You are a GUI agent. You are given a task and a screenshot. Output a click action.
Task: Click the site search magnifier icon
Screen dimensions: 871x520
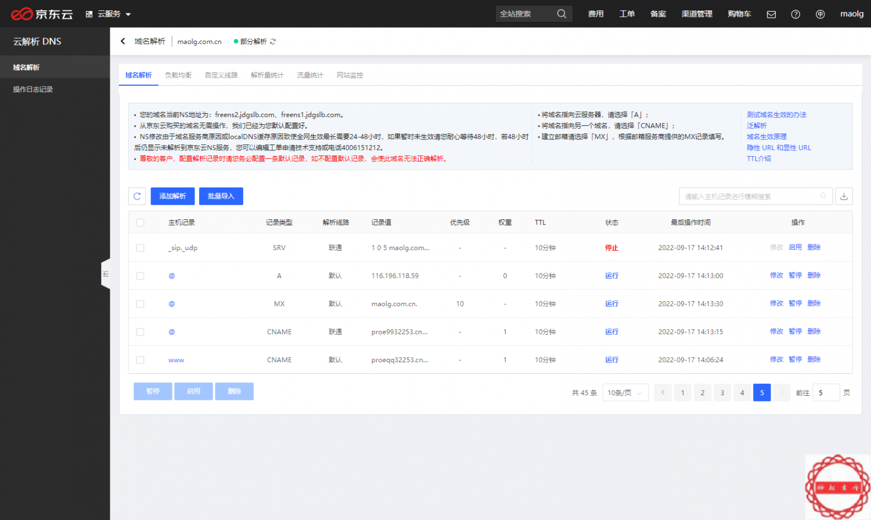(562, 14)
